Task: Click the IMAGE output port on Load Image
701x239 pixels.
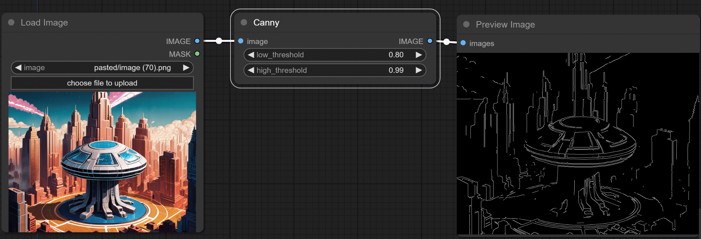Action: coord(197,41)
